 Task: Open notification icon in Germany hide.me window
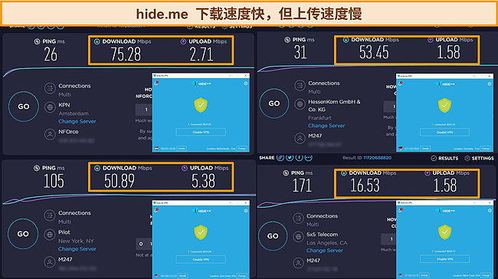[400, 84]
